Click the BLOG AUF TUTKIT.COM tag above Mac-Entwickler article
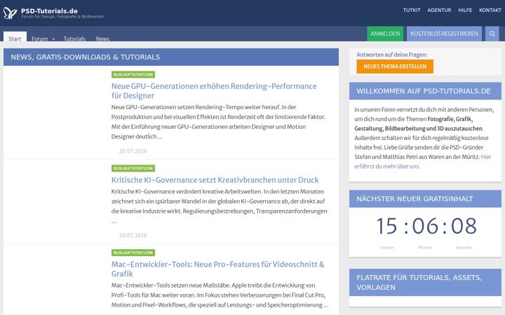 tap(133, 253)
